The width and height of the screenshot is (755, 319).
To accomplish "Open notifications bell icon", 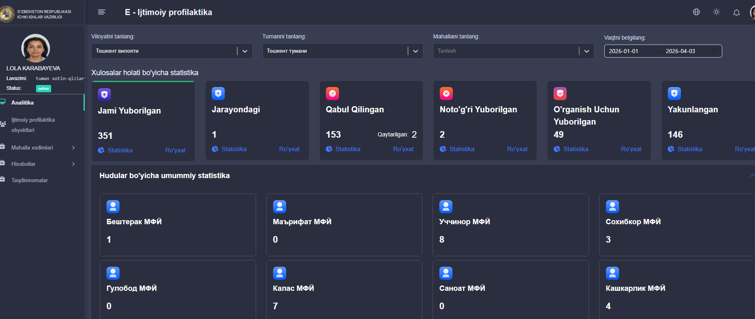I will [737, 13].
